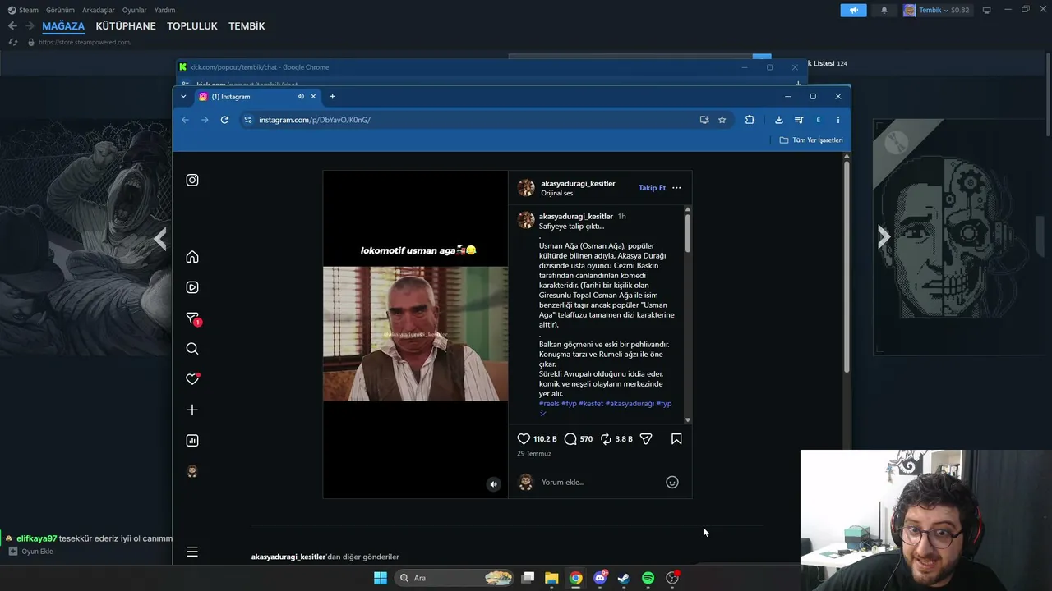The height and width of the screenshot is (591, 1052).
Task: Open profile avatar in Instagram sidebar
Action: pos(192,471)
